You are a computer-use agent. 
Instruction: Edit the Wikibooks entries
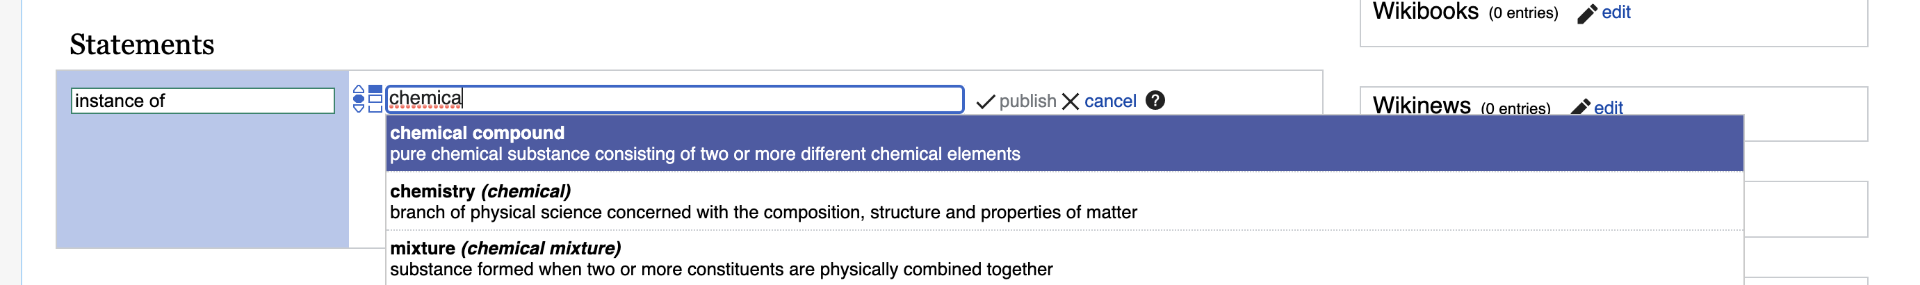[x=1616, y=12]
